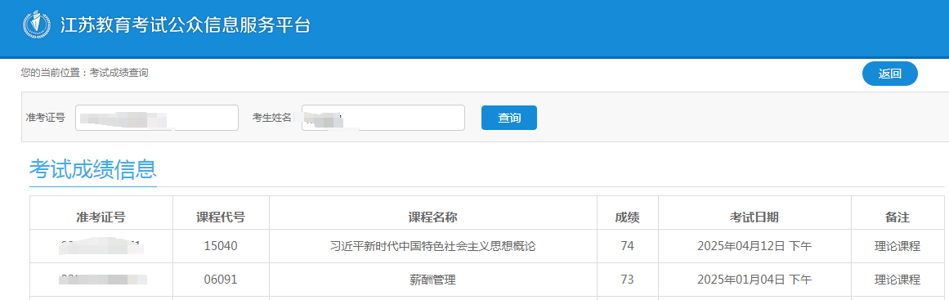Click 理论课程 in the 15040 row
949x300 pixels.
pyautogui.click(x=898, y=246)
